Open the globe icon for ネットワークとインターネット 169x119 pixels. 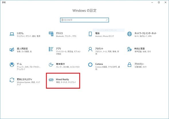click(x=129, y=34)
